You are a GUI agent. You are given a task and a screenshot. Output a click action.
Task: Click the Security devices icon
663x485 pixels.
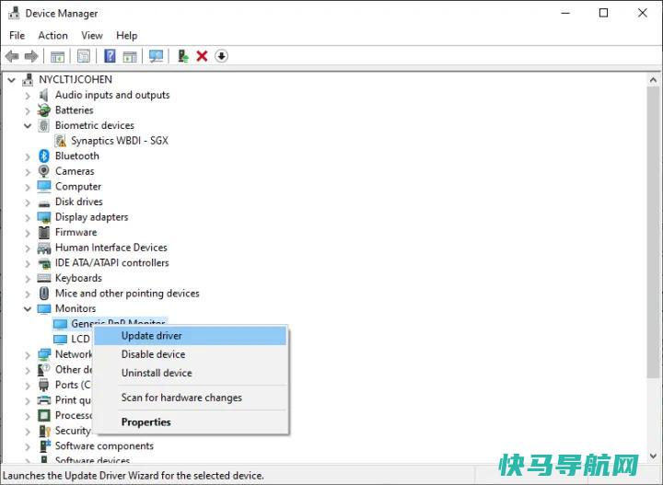[x=44, y=431]
